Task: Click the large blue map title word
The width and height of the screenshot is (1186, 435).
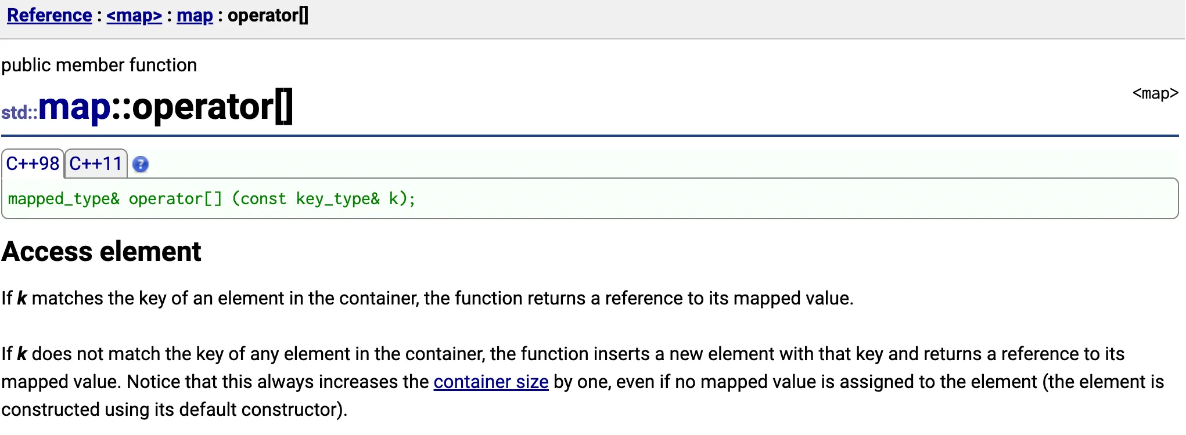Action: (x=74, y=107)
